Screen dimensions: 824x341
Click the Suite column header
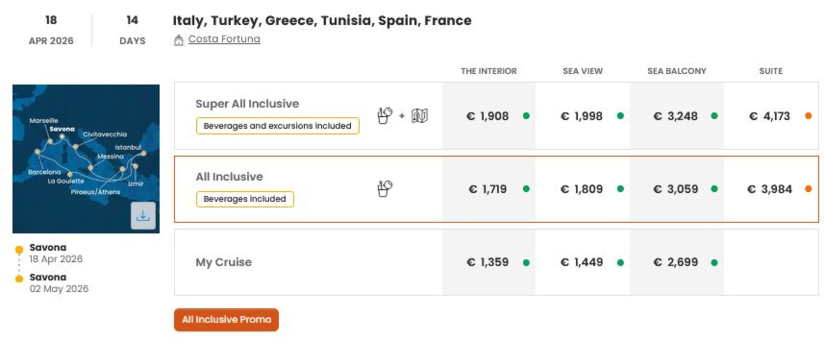[x=771, y=71]
